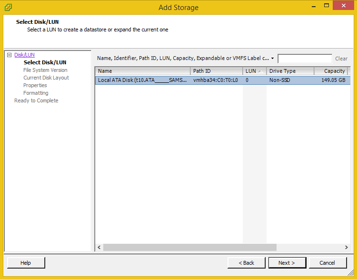Viewport: 357px width, 279px height.
Task: Collapse the Disk/LUN tree node
Action: (x=9, y=55)
